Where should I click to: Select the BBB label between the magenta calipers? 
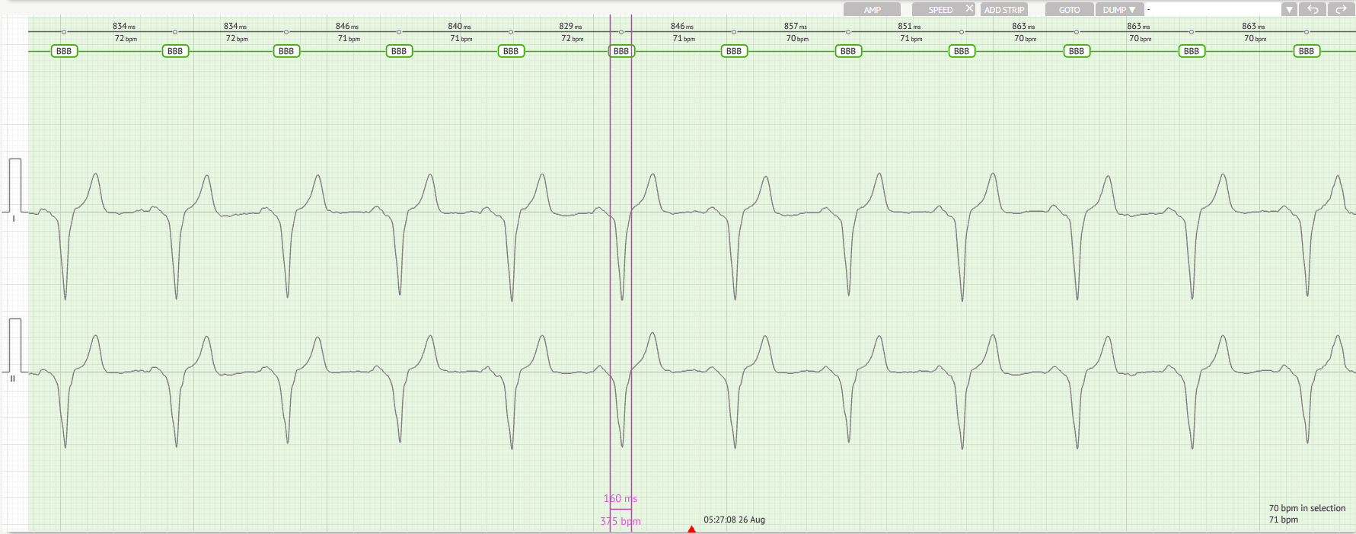tap(621, 51)
